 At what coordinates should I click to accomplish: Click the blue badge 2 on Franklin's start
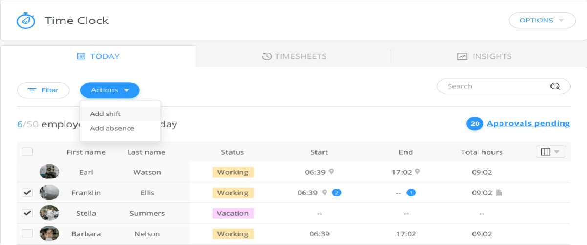click(336, 193)
